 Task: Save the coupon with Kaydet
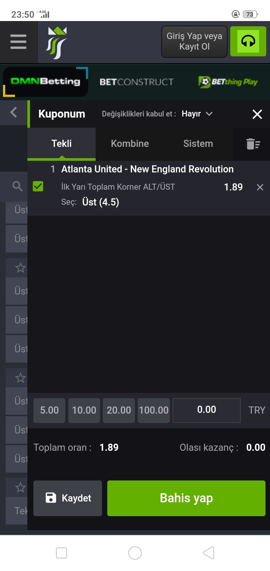[67, 498]
